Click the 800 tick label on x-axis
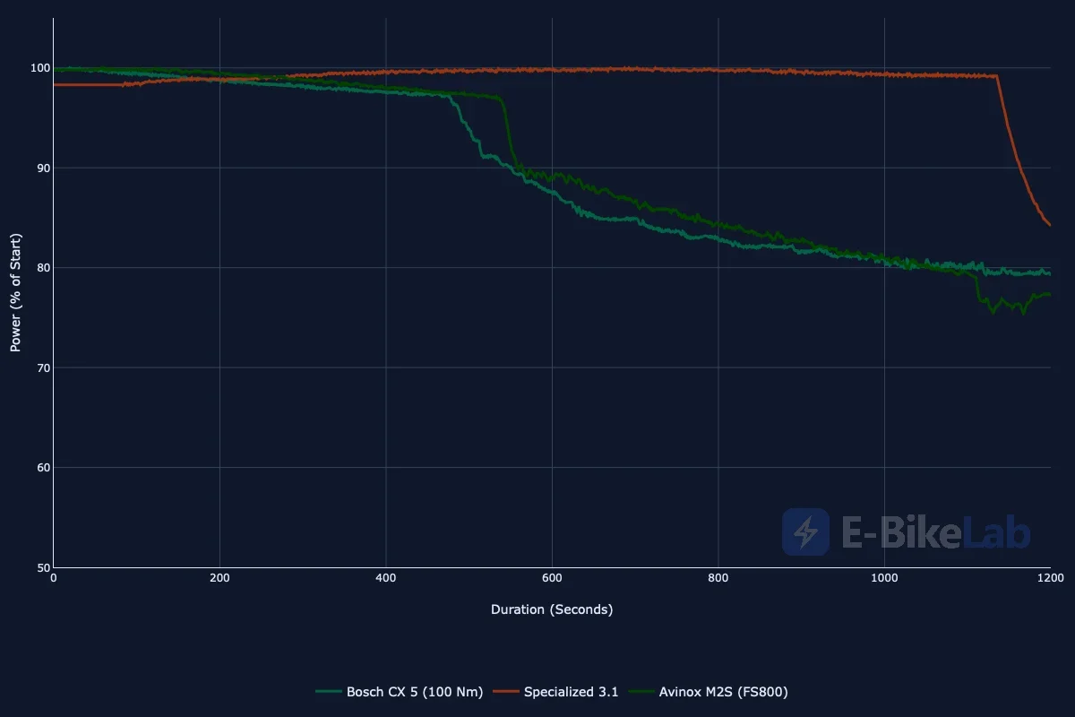Screen dimensions: 1075x717 tap(718, 578)
